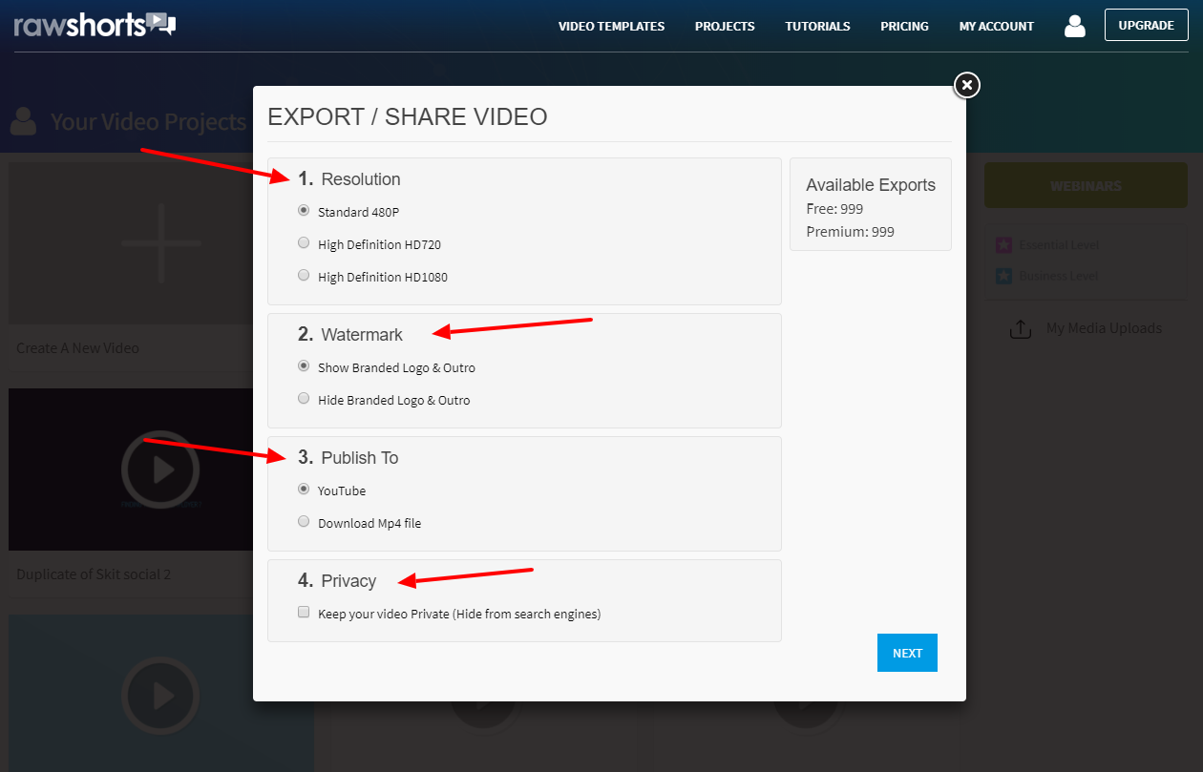This screenshot has width=1203, height=772.
Task: Click the Privacy section heading
Action: click(348, 581)
